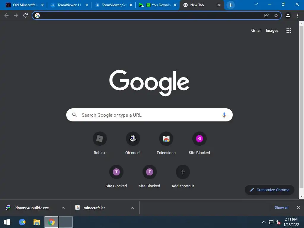Click the scrollbar up arrow
The image size is (304, 228).
pyautogui.click(x=301, y=24)
